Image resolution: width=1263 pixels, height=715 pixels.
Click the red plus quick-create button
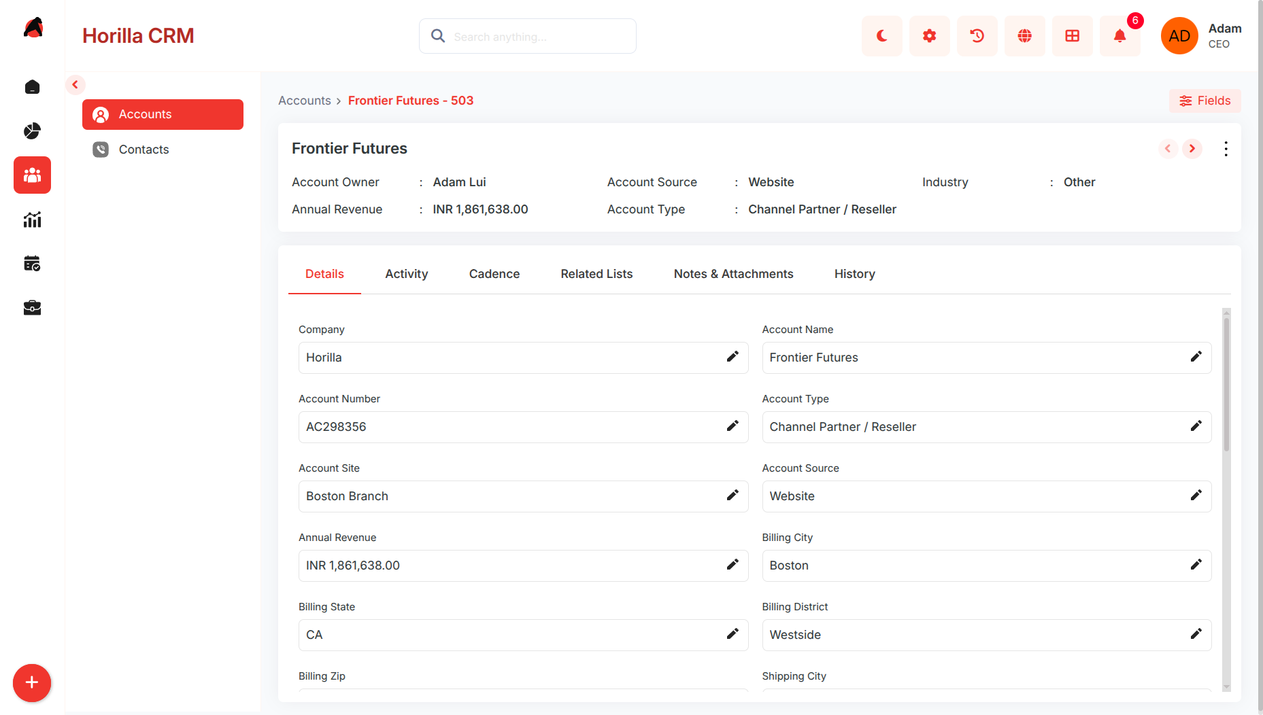pos(32,682)
